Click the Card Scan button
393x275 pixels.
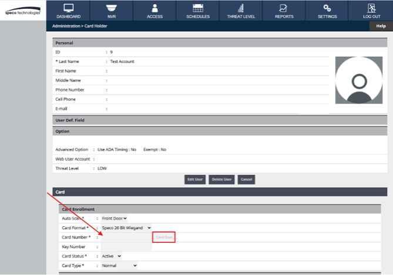164,237
